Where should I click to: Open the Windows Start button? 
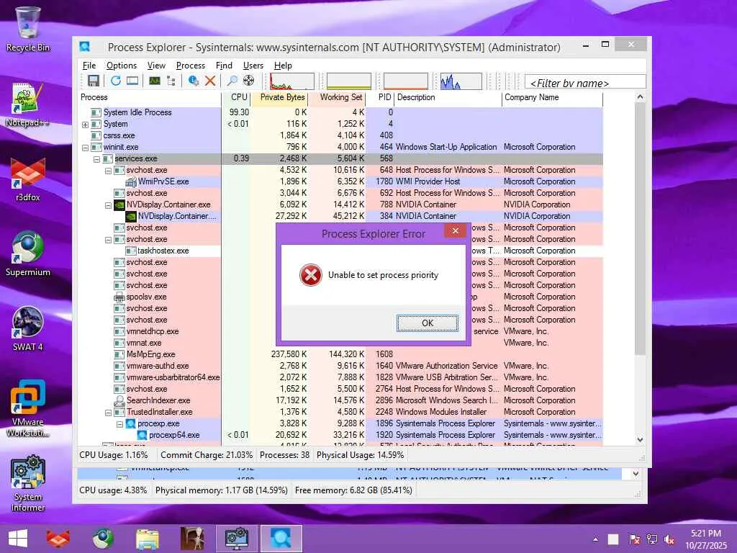[x=18, y=539]
